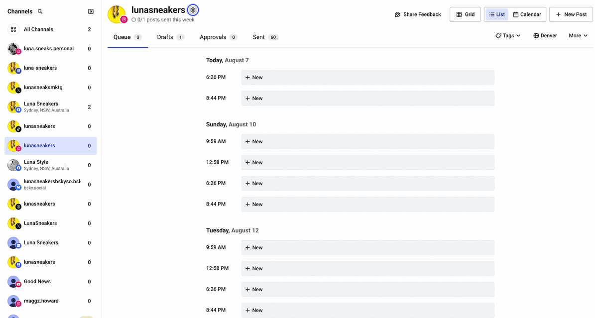Screen dimensions: 595x318
Task: Open the Sent tab
Action: (265, 37)
